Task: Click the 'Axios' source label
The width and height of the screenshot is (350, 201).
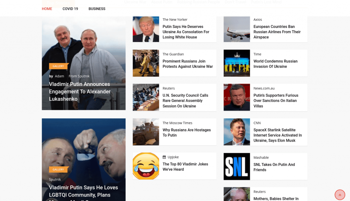Action: pos(258,19)
